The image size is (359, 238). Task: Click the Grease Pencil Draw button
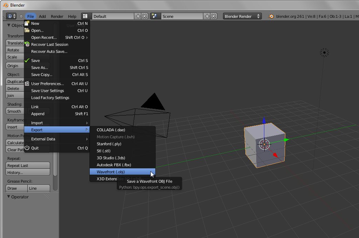[16, 188]
